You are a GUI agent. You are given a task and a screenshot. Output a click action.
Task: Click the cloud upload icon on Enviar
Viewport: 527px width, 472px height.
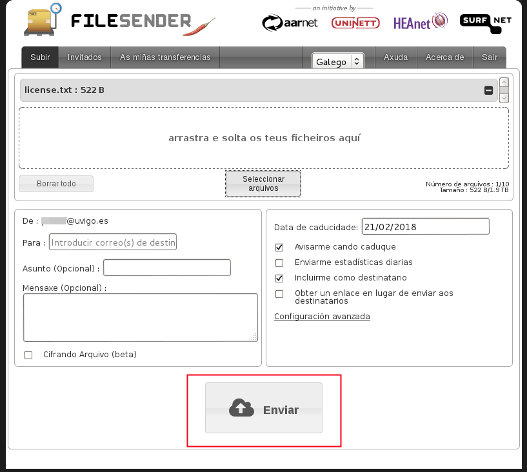point(241,408)
